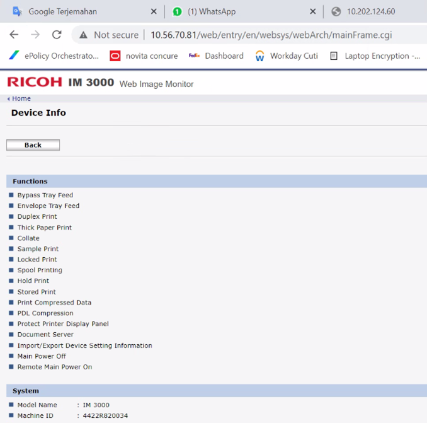
Task: Click the Home breadcrumb link
Action: click(21, 98)
